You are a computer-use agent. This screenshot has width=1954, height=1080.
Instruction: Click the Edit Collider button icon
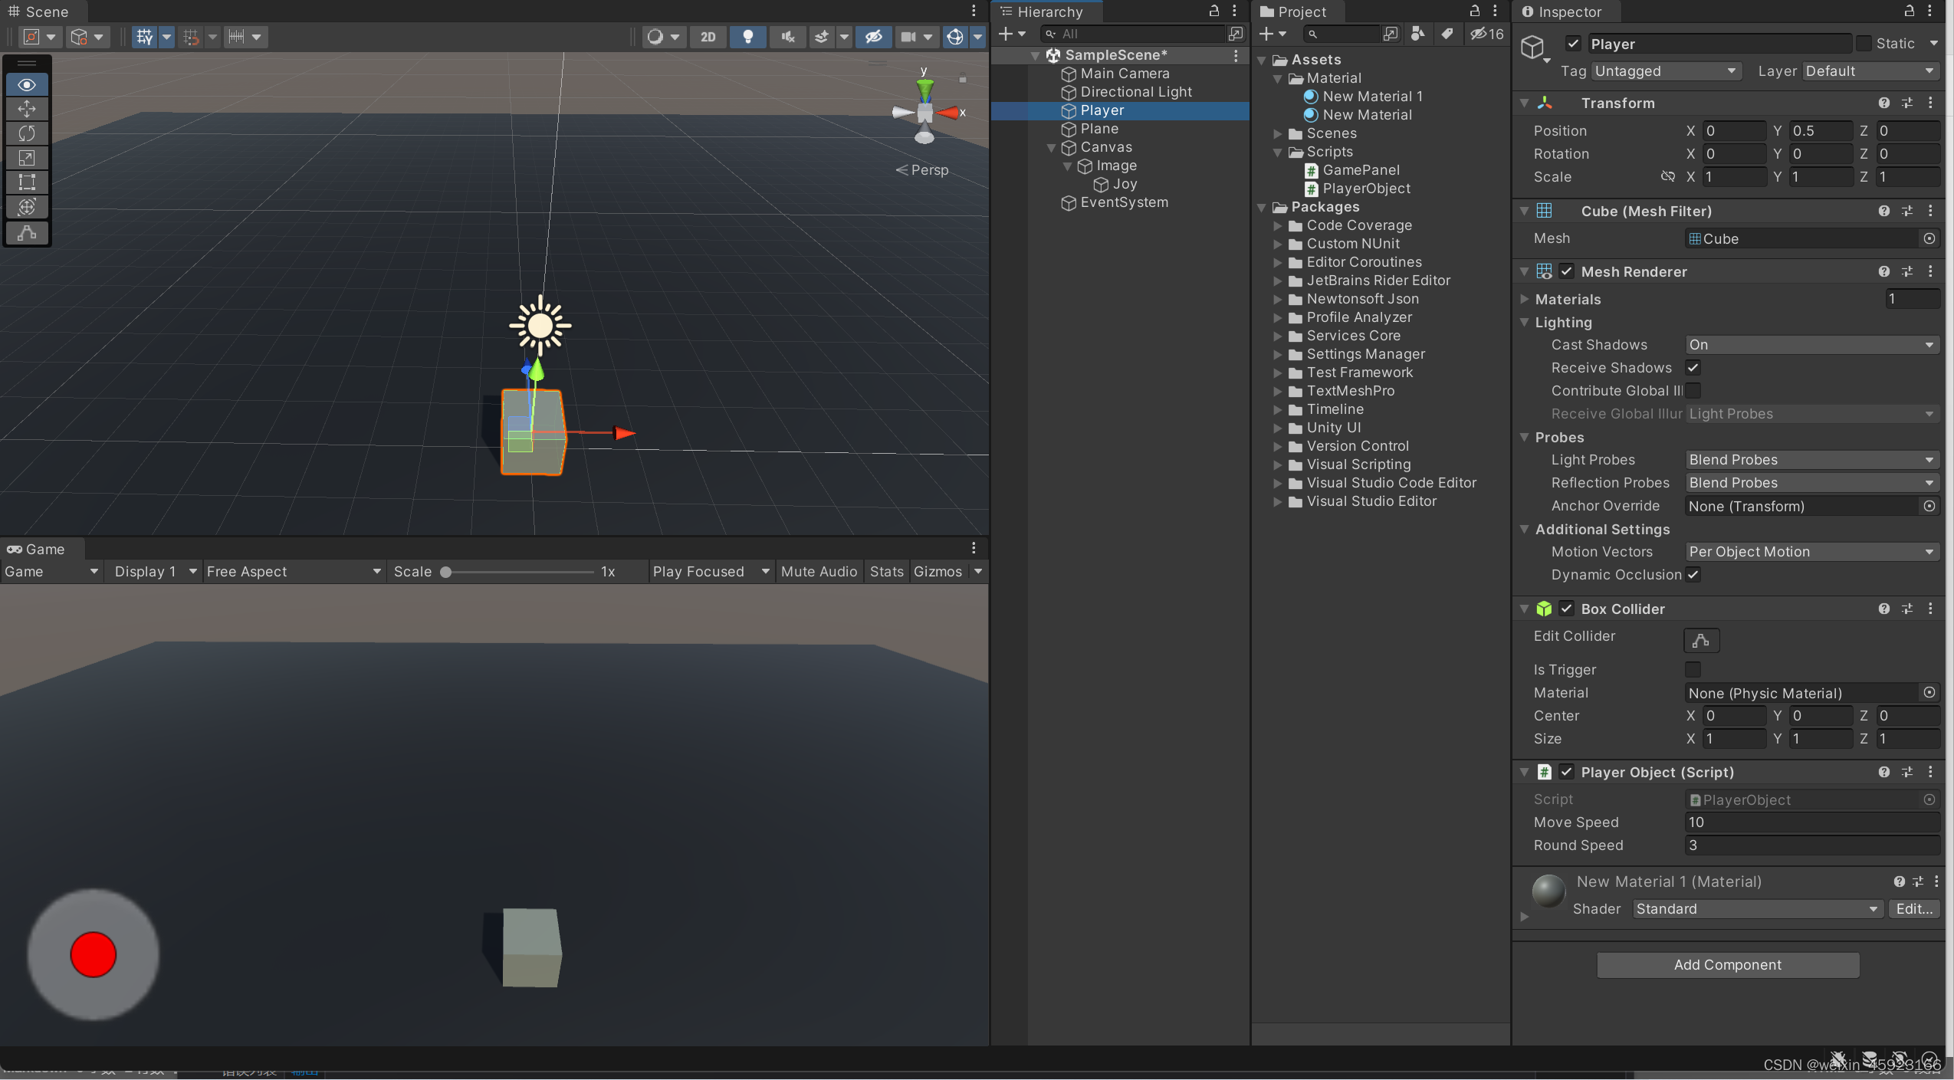tap(1700, 640)
